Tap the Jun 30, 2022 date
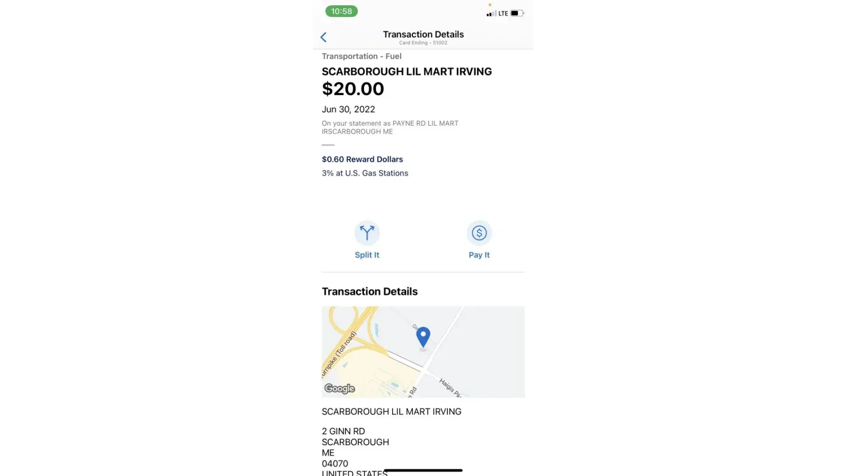The height and width of the screenshot is (476, 847). point(348,109)
